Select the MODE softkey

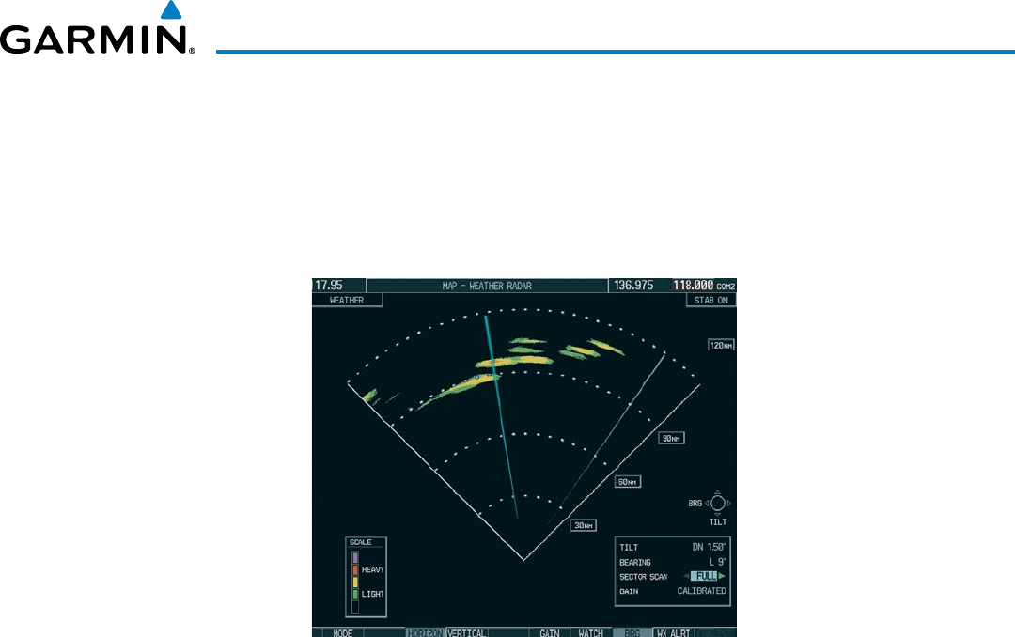pyautogui.click(x=342, y=632)
